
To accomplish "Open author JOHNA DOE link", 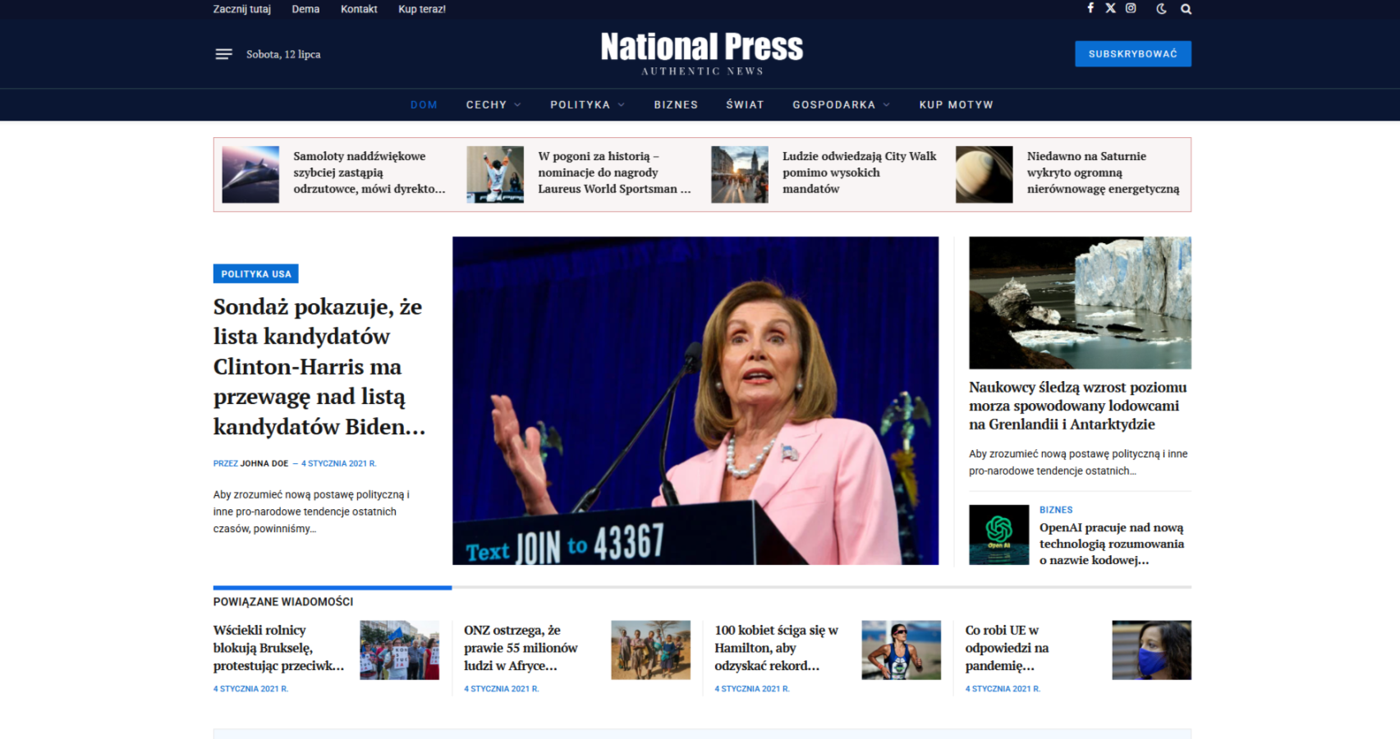I will (264, 464).
